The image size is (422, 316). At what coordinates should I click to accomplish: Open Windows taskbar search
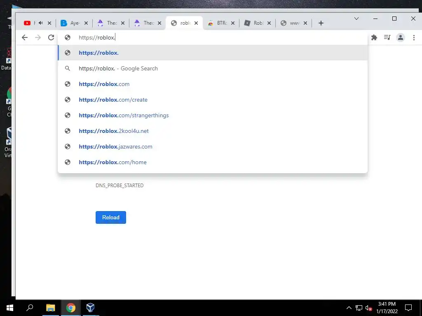(30, 308)
